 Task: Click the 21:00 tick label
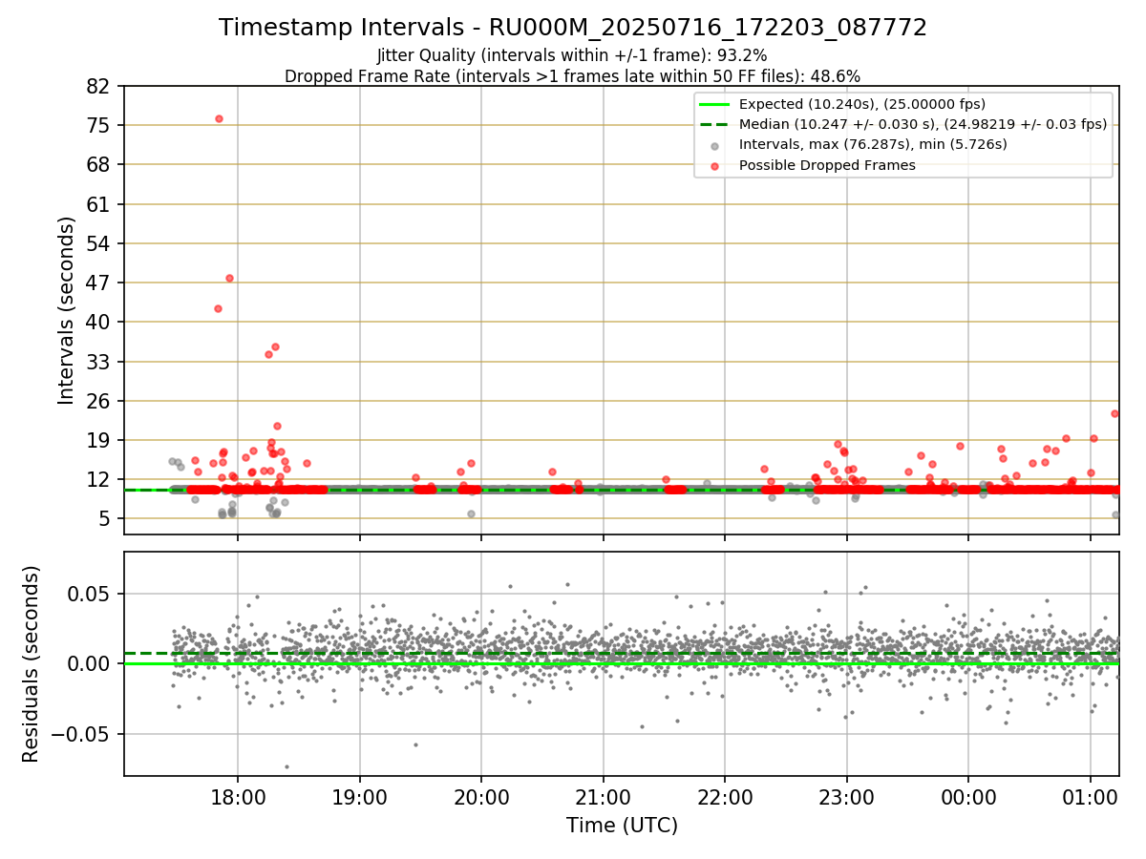click(604, 797)
